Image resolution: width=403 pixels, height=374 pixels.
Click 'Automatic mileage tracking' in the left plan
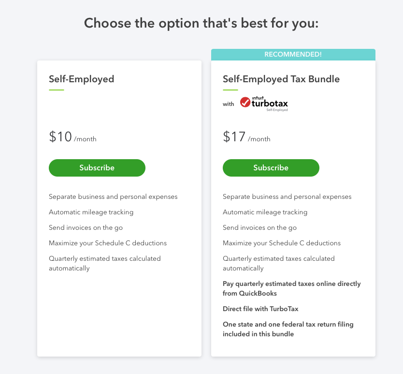[x=91, y=212]
